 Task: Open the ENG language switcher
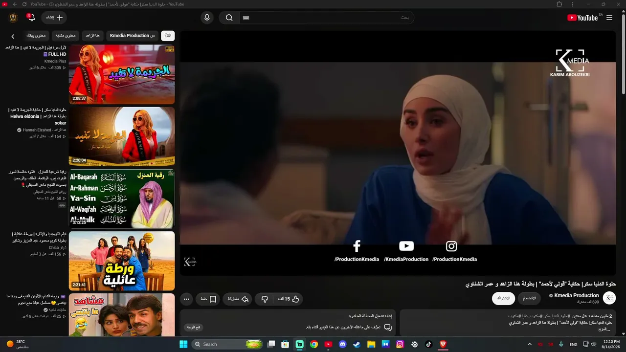click(x=573, y=344)
